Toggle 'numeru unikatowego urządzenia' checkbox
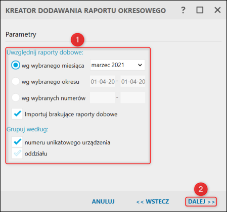Screen dimensions: 227x212 point(17,142)
